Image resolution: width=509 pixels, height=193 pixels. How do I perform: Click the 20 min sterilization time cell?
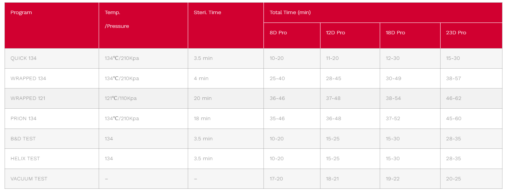pos(226,98)
